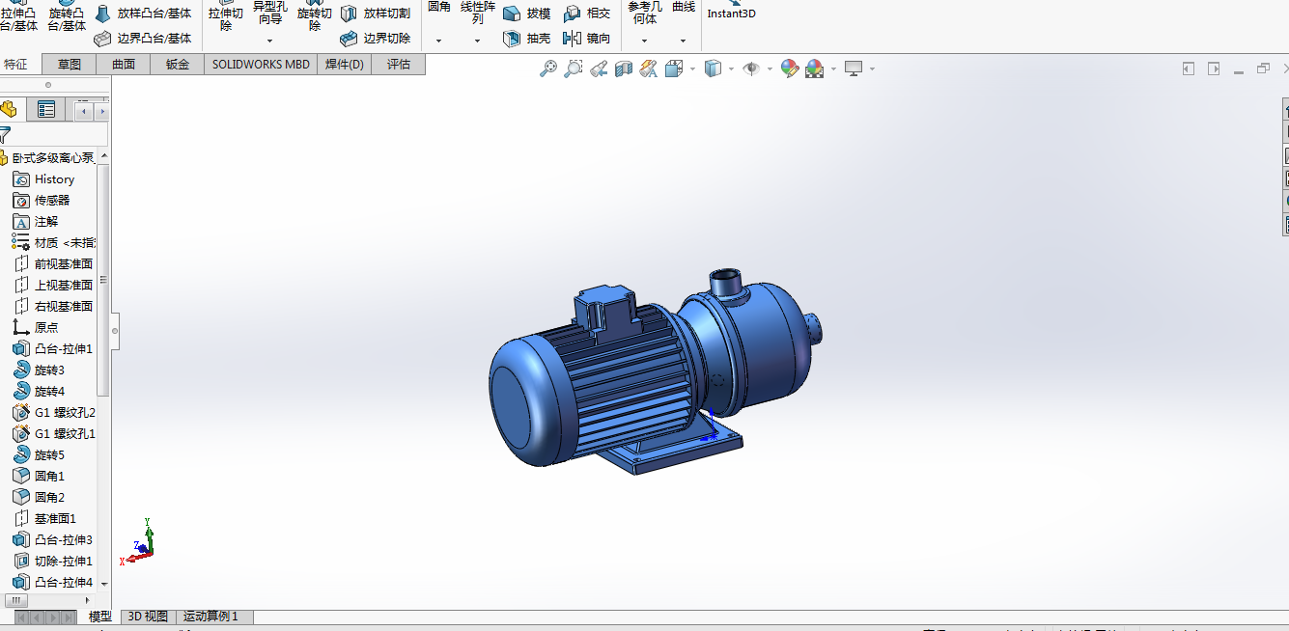1289x631 pixels.
Task: Switch to the SOLIDWORKS MBD tab
Action: 262,65
